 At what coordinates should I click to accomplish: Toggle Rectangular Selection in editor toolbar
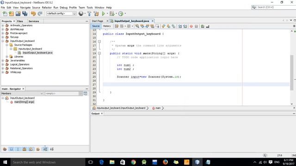pos(157,26)
